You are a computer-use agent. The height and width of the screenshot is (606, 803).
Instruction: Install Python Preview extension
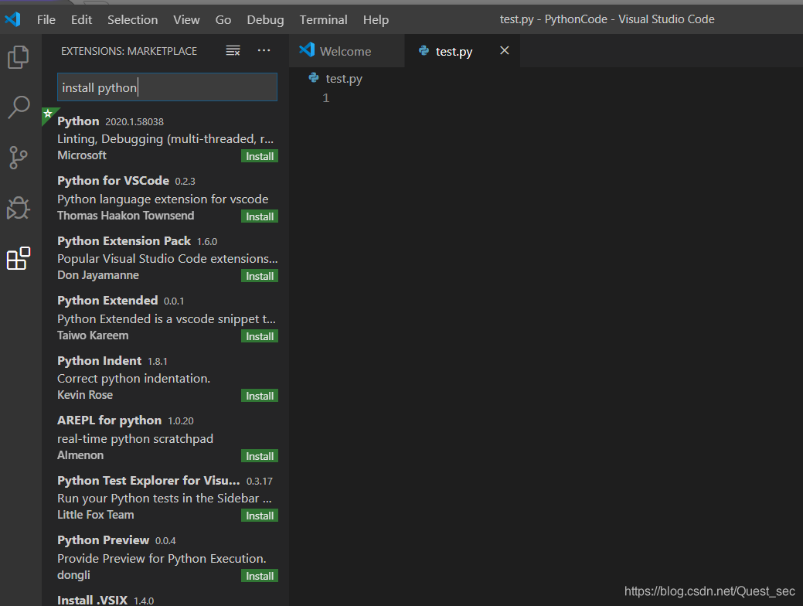coord(260,576)
